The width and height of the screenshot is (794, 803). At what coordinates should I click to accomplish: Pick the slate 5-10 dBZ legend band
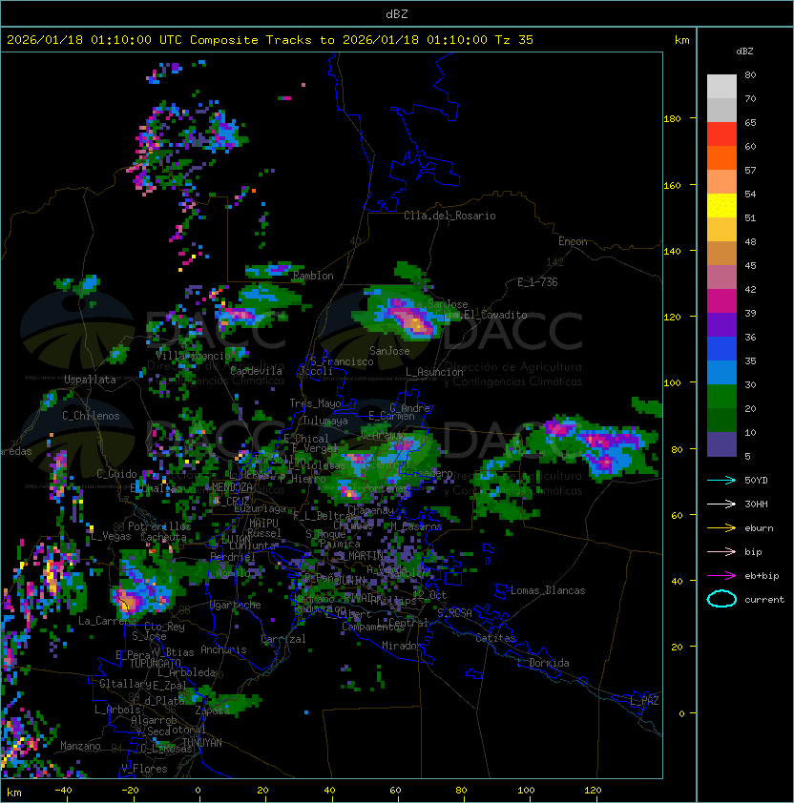tap(721, 444)
